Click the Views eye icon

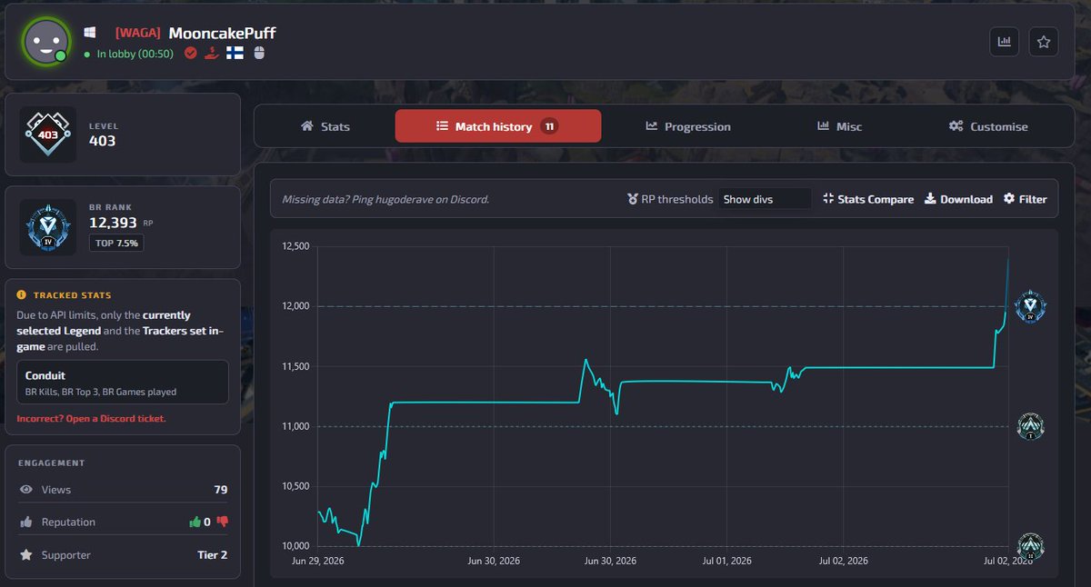tap(26, 490)
